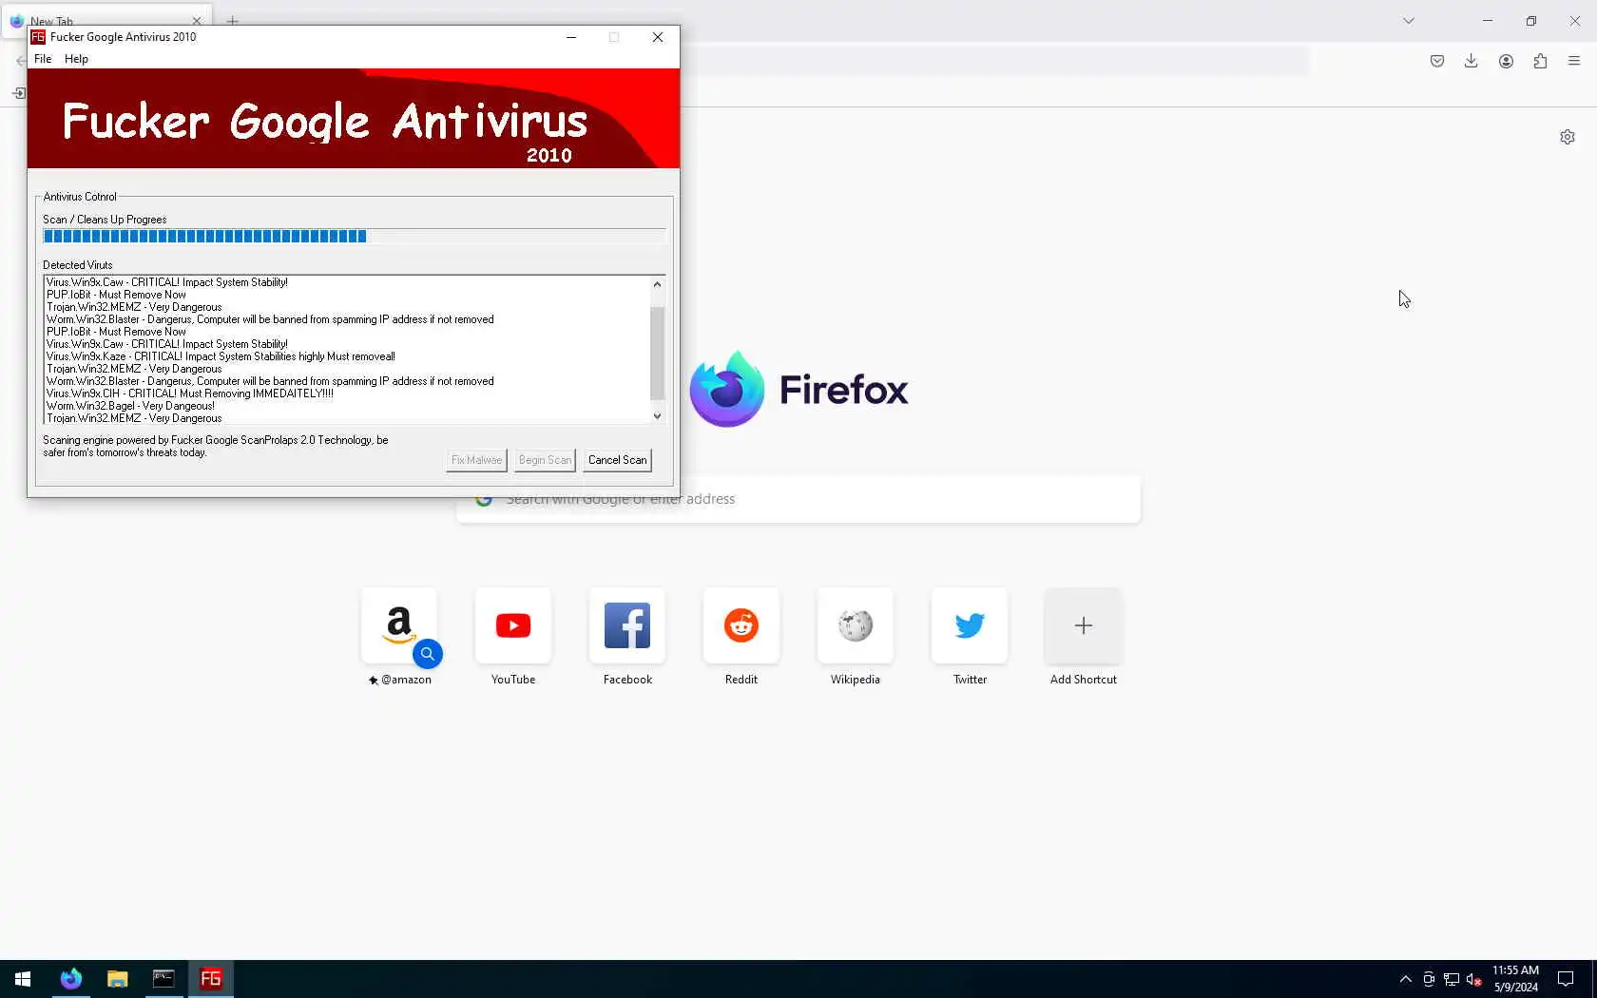Open a new Firefox tab with plus button
The image size is (1597, 998).
click(232, 21)
